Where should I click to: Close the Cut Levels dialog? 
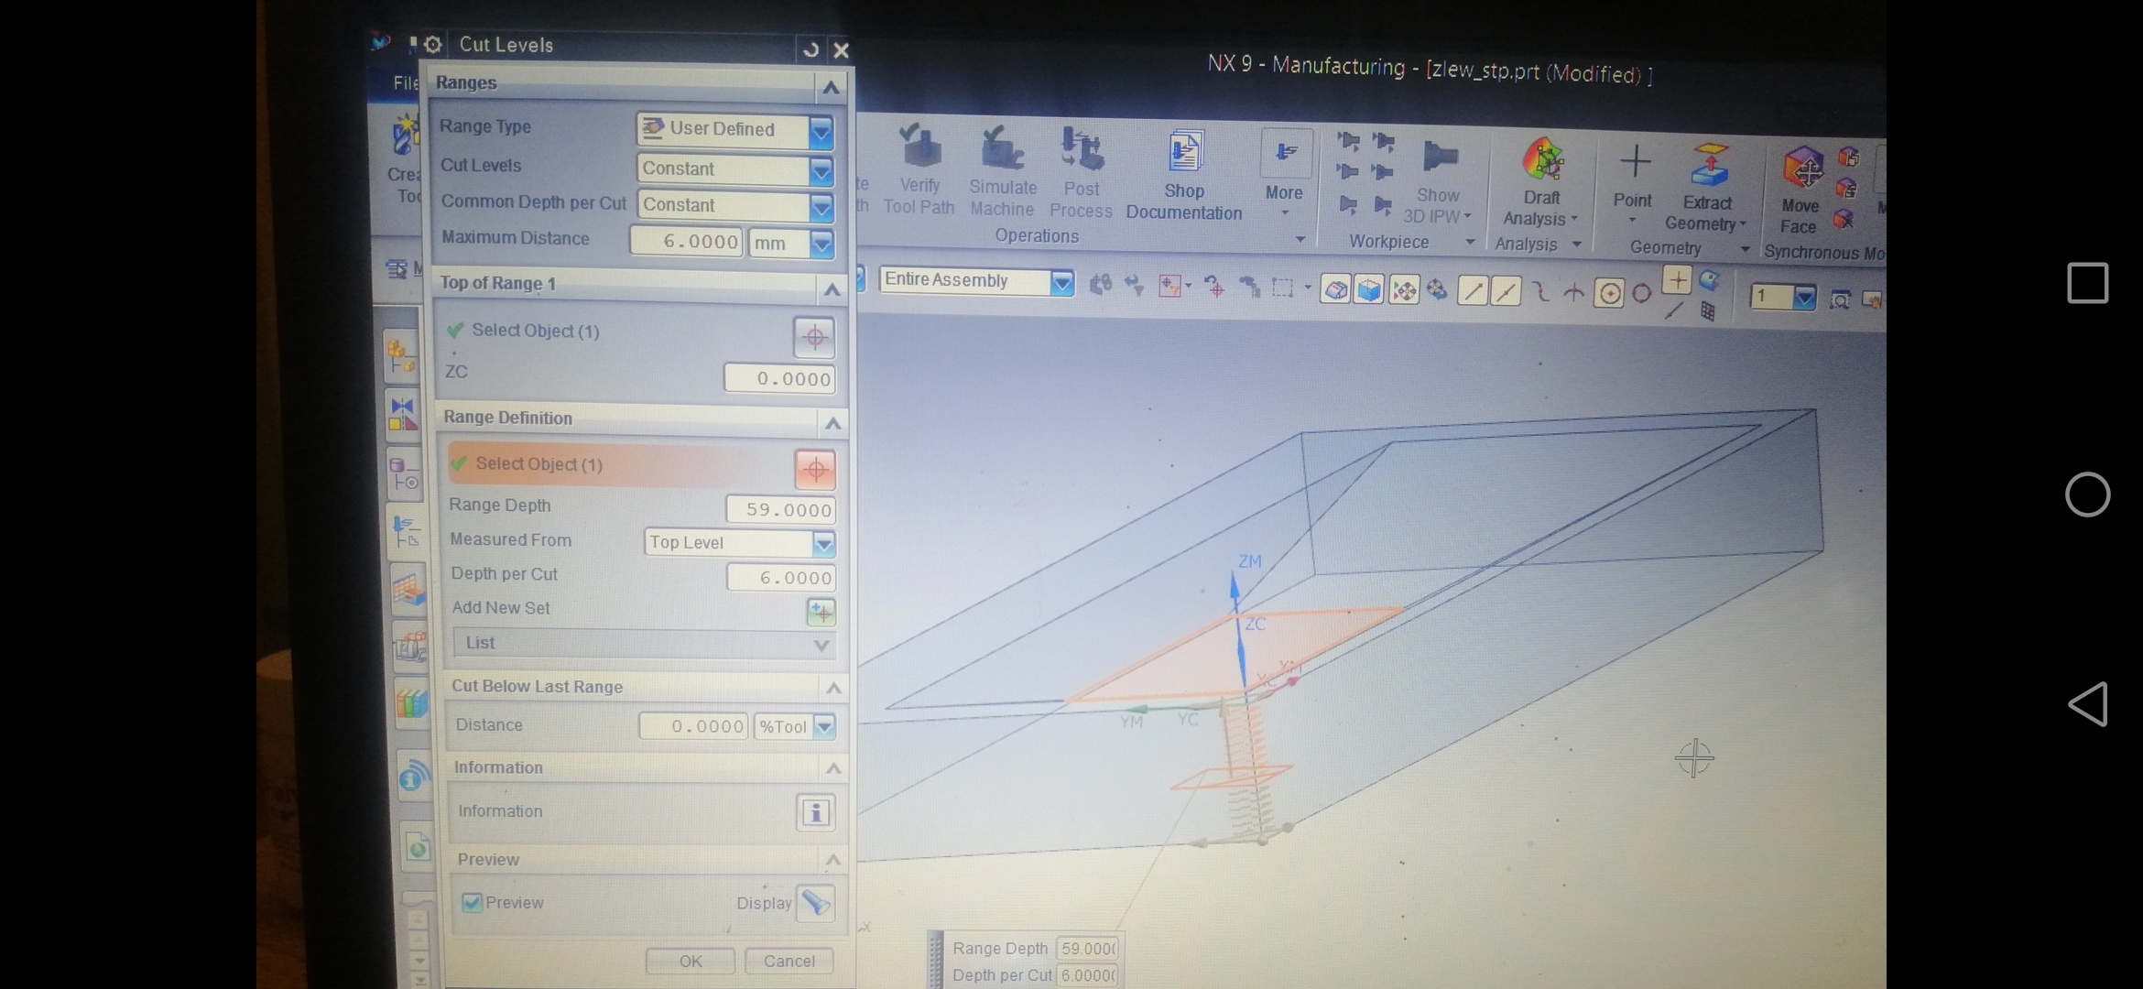coord(842,50)
